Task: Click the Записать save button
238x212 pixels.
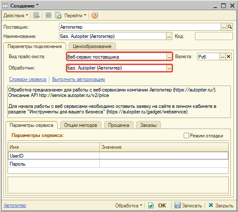Action: pyautogui.click(x=188, y=206)
